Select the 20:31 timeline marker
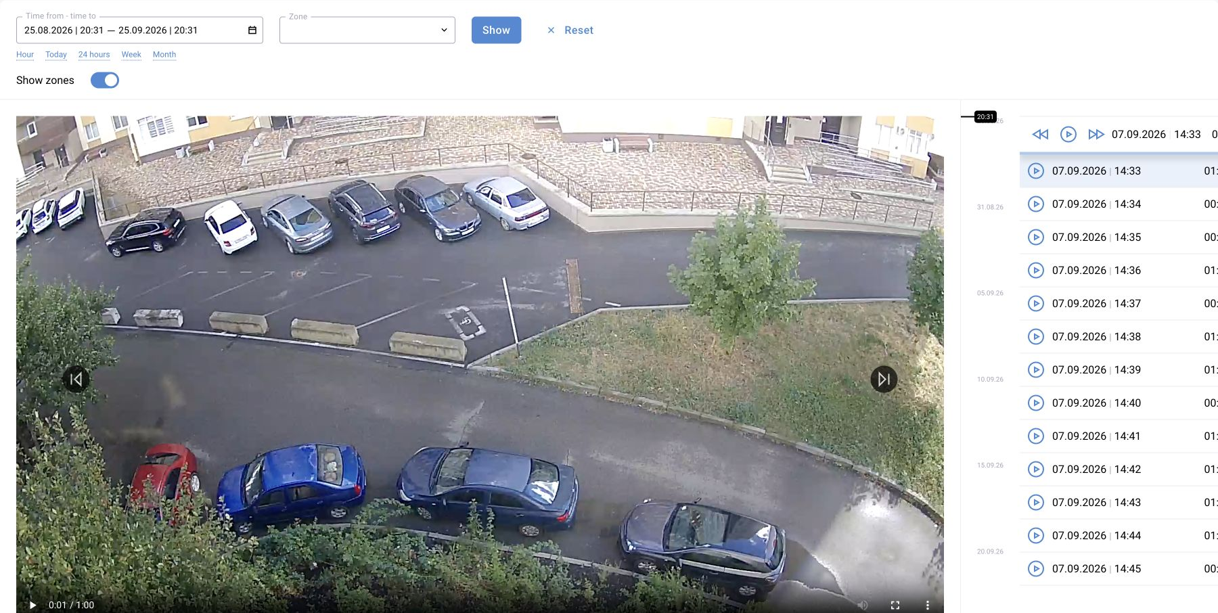The width and height of the screenshot is (1218, 613). [x=985, y=117]
